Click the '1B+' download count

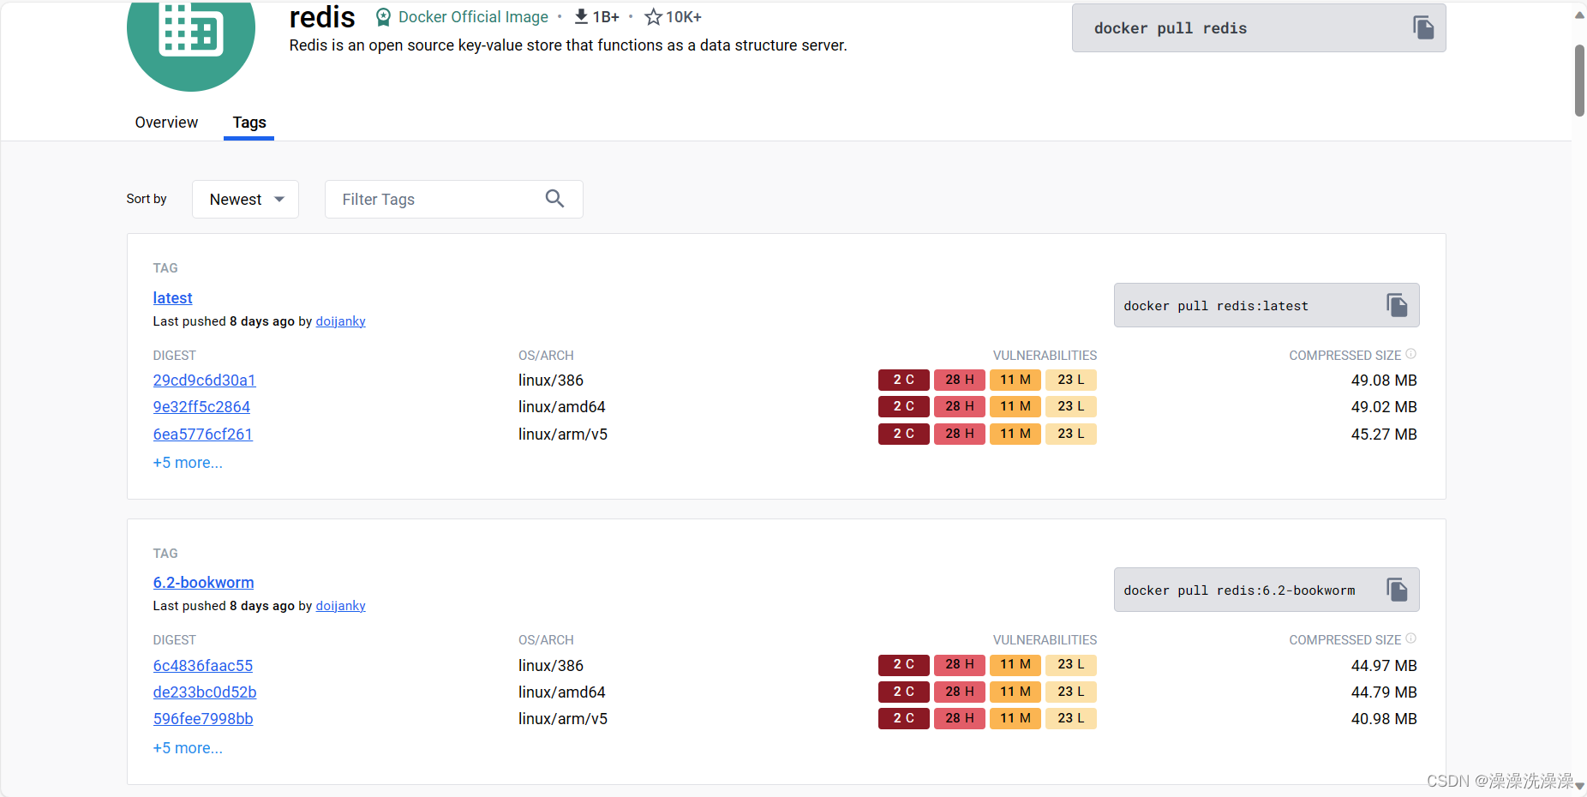(x=606, y=17)
